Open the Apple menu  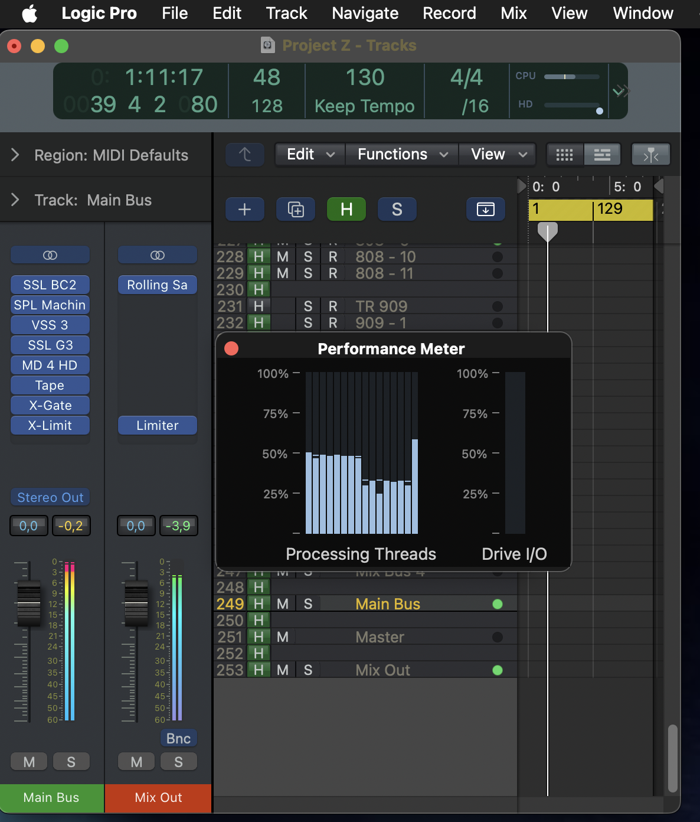[x=30, y=14]
